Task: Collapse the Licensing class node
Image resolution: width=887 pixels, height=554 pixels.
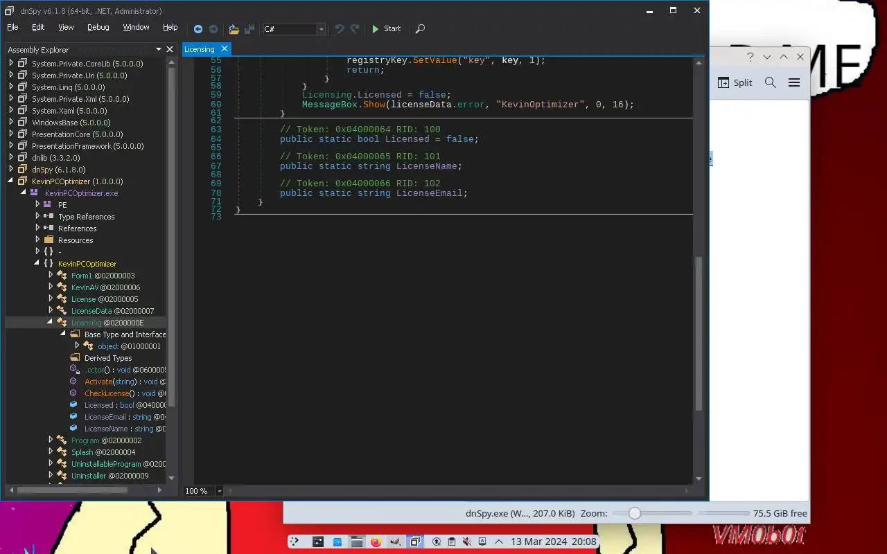Action: [51, 323]
